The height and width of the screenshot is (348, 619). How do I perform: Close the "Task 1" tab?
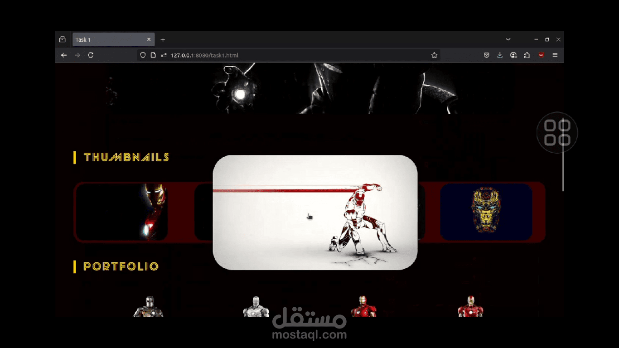tap(149, 39)
